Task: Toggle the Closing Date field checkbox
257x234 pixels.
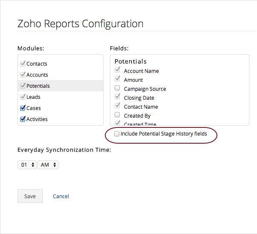Action: 117,97
